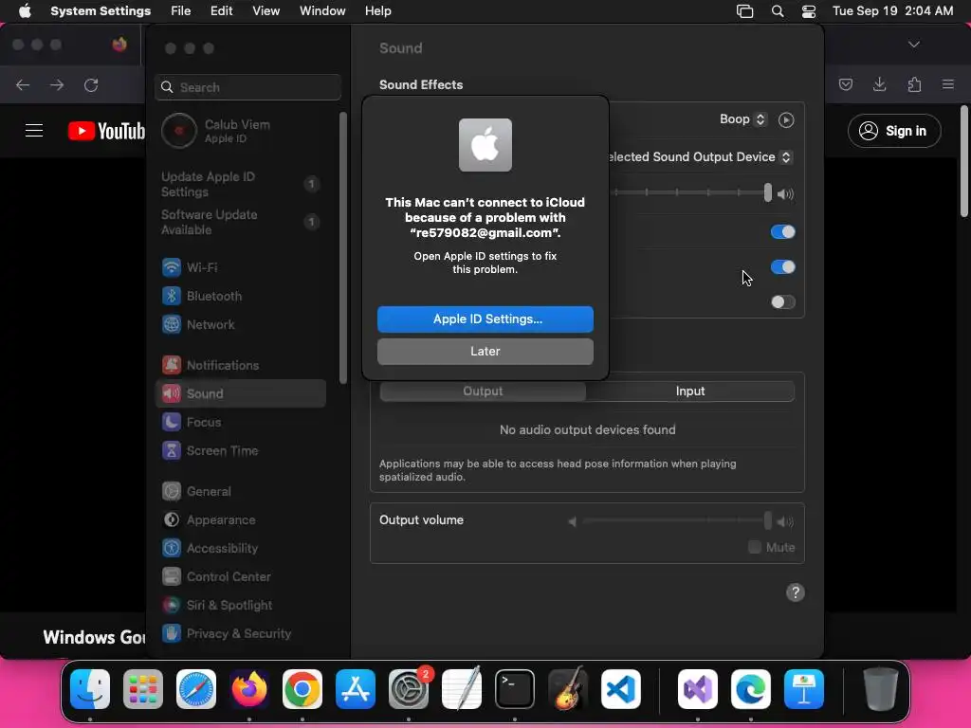Open Firefox downloads icon
The image size is (971, 728).
coord(879,84)
